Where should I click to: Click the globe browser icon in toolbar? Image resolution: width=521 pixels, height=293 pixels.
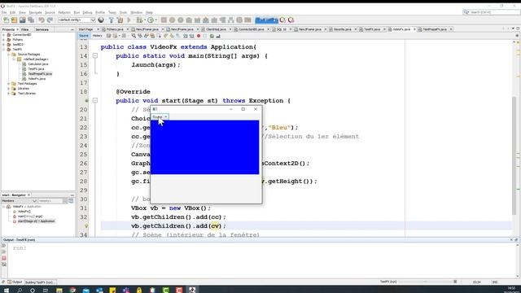click(x=101, y=20)
